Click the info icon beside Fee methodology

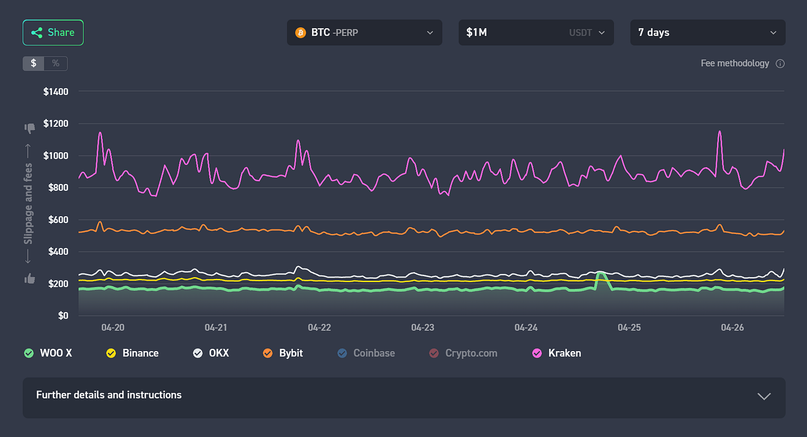(780, 63)
